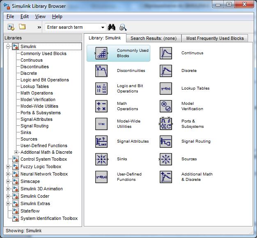Click the open folder toolbar icon
This screenshot has width=257, height=238.
(22, 27)
